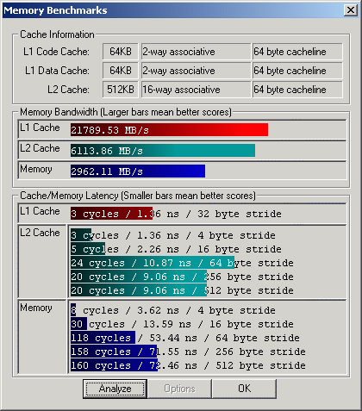Click the 'L2 Cache:' label in Cache Information
This screenshot has width=362, height=411.
(x=68, y=90)
